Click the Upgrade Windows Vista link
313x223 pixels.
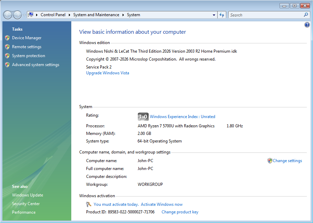tap(107, 73)
